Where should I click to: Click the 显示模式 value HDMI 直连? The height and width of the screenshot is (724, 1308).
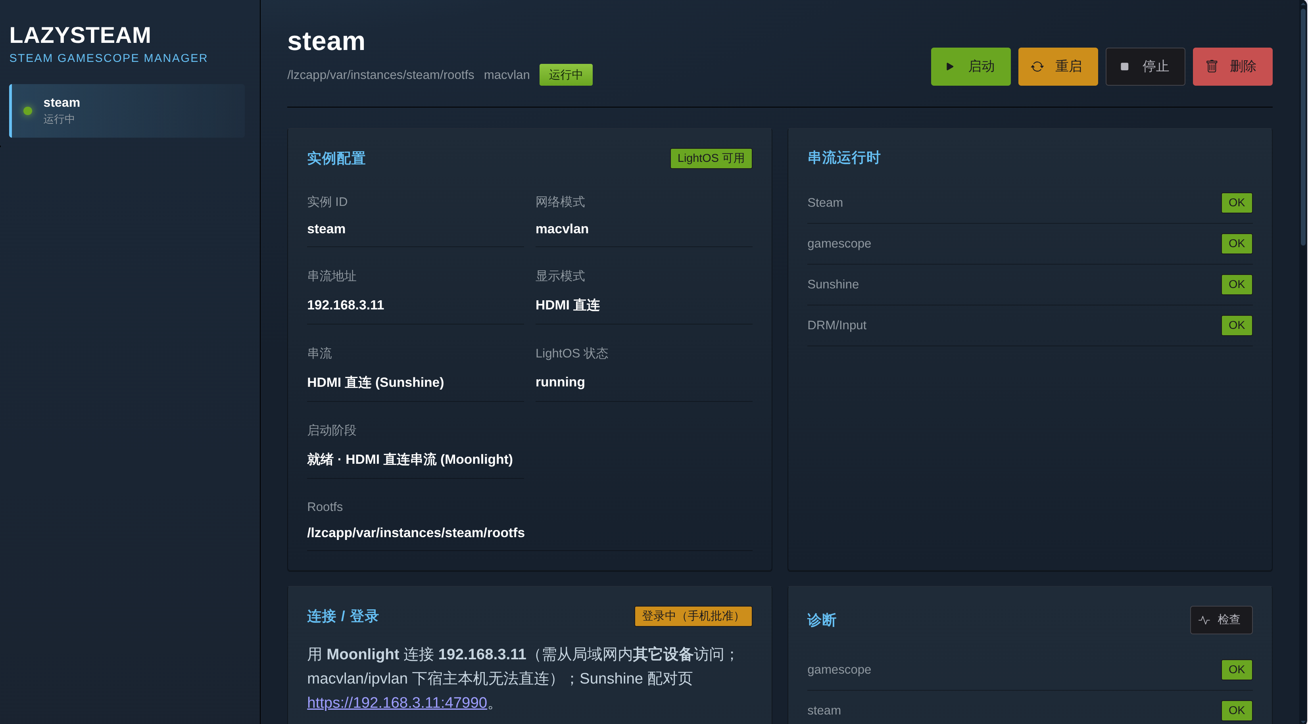(x=568, y=305)
